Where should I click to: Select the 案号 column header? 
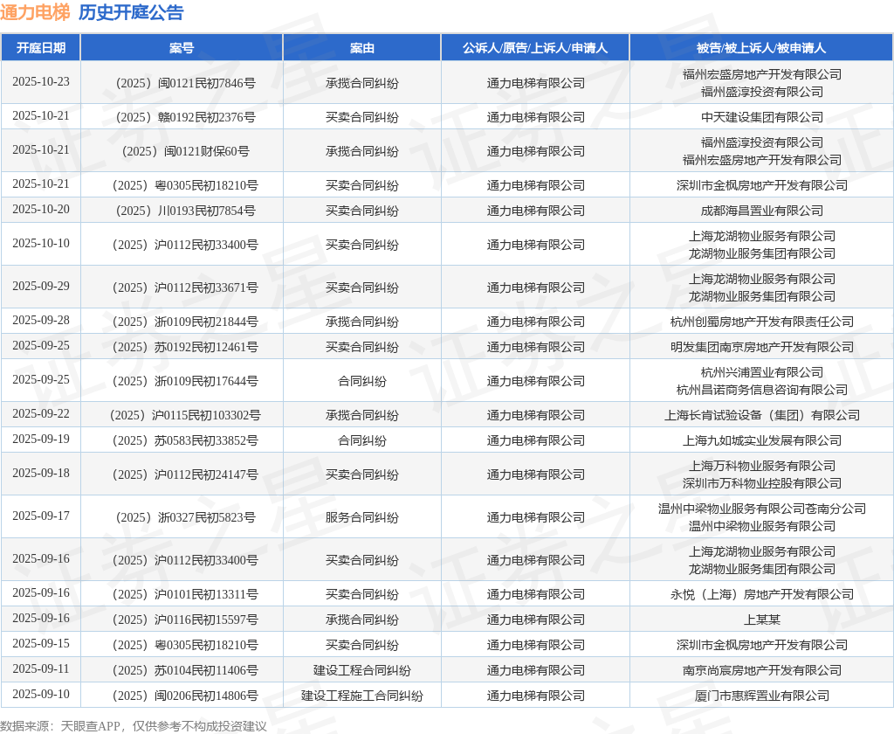(182, 48)
